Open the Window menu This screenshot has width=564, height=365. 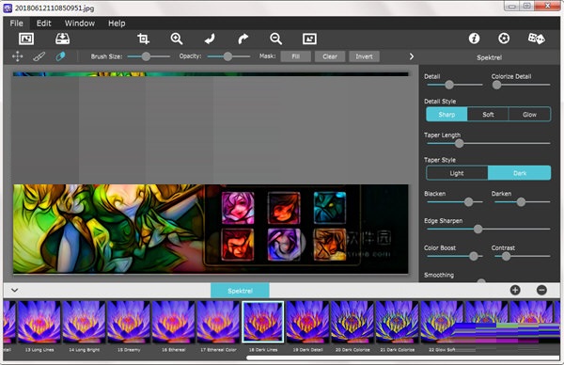click(80, 24)
